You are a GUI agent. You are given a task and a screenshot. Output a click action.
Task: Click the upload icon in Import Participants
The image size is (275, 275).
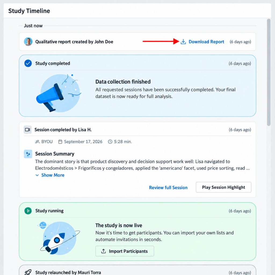coord(103,251)
